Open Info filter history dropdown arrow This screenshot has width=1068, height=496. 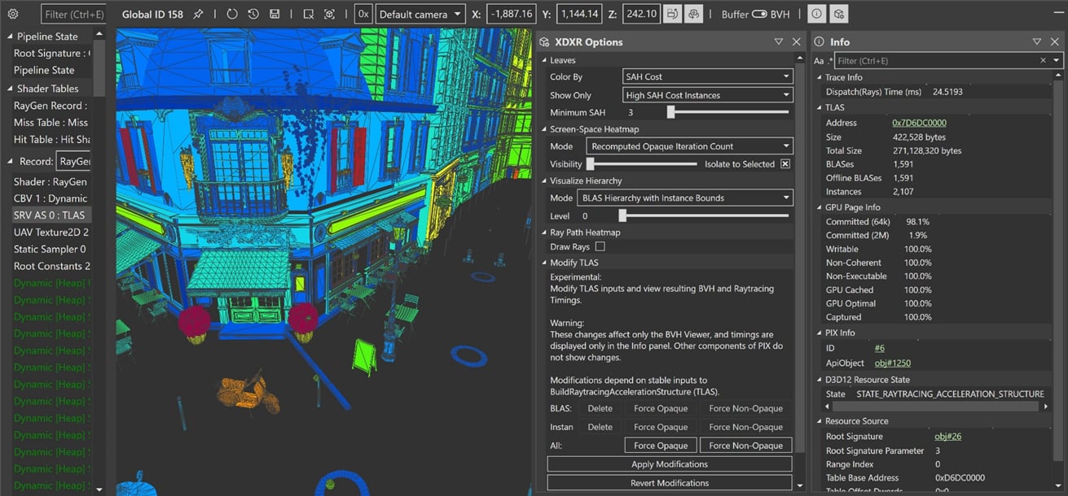click(1057, 61)
